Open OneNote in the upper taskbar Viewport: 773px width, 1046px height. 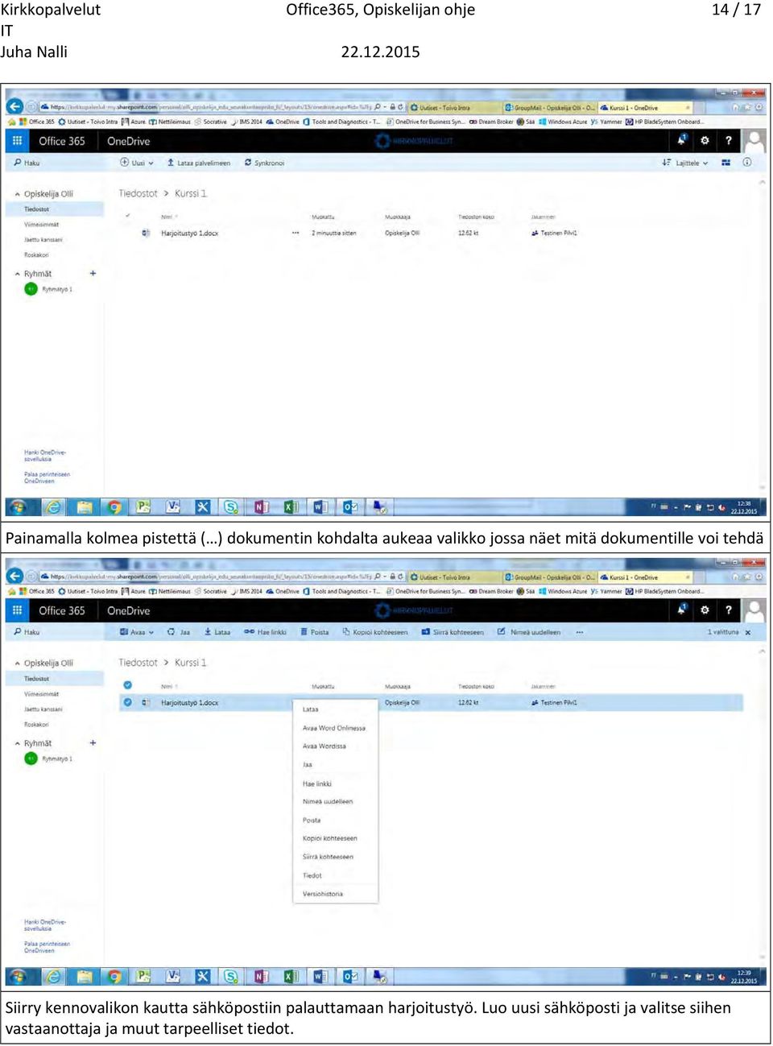(x=261, y=506)
